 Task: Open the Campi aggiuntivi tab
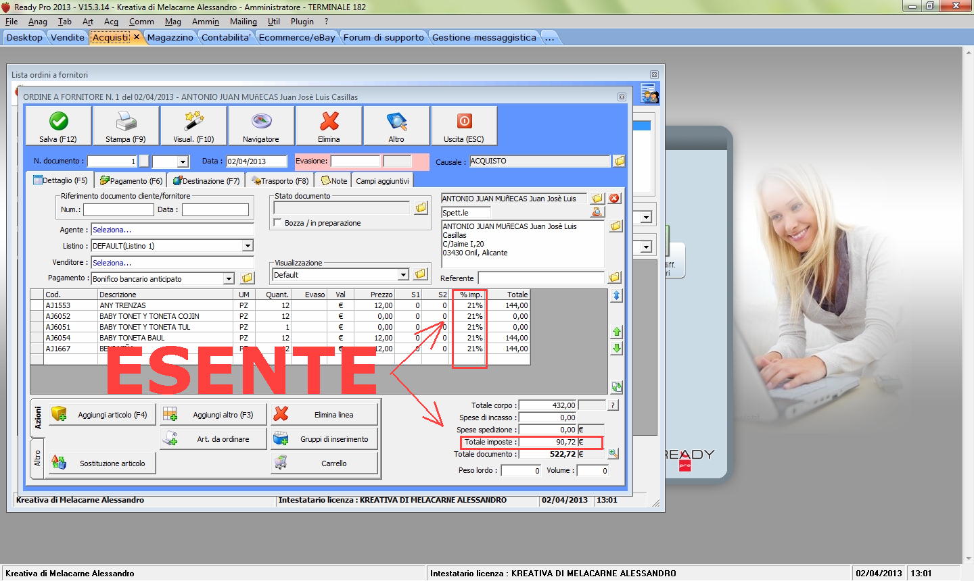tap(382, 180)
